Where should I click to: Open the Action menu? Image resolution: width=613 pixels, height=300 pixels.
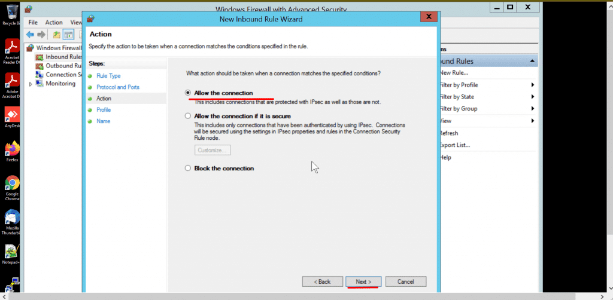tap(53, 22)
